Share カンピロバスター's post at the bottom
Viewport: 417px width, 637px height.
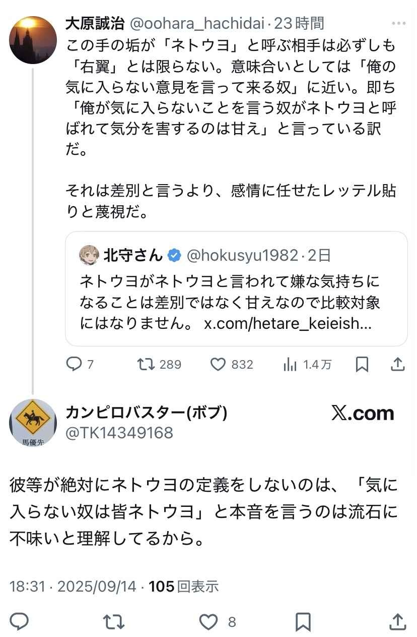(x=398, y=622)
